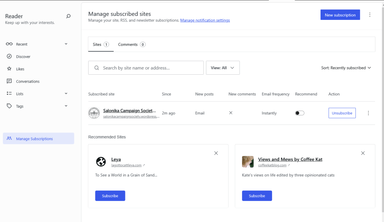
Task: Click the Salonika Campaign Society site logo
Action: [x=94, y=113]
